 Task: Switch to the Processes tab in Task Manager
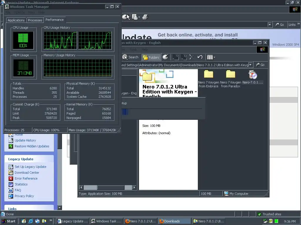[x=35, y=20]
